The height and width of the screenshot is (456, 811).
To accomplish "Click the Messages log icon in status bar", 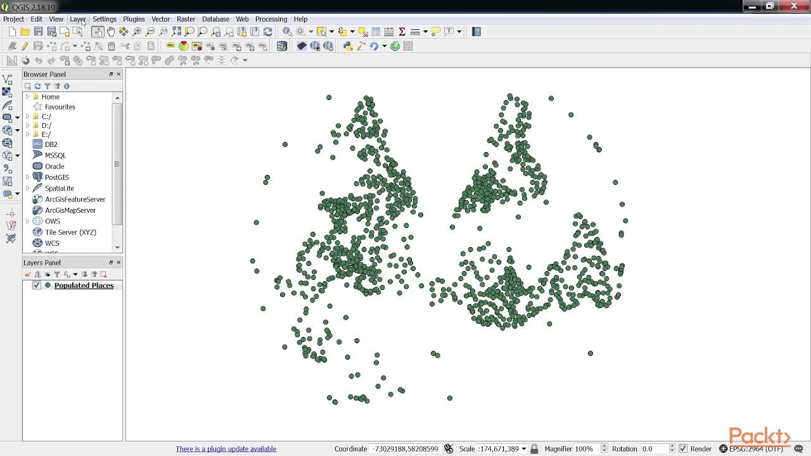I will click(798, 448).
